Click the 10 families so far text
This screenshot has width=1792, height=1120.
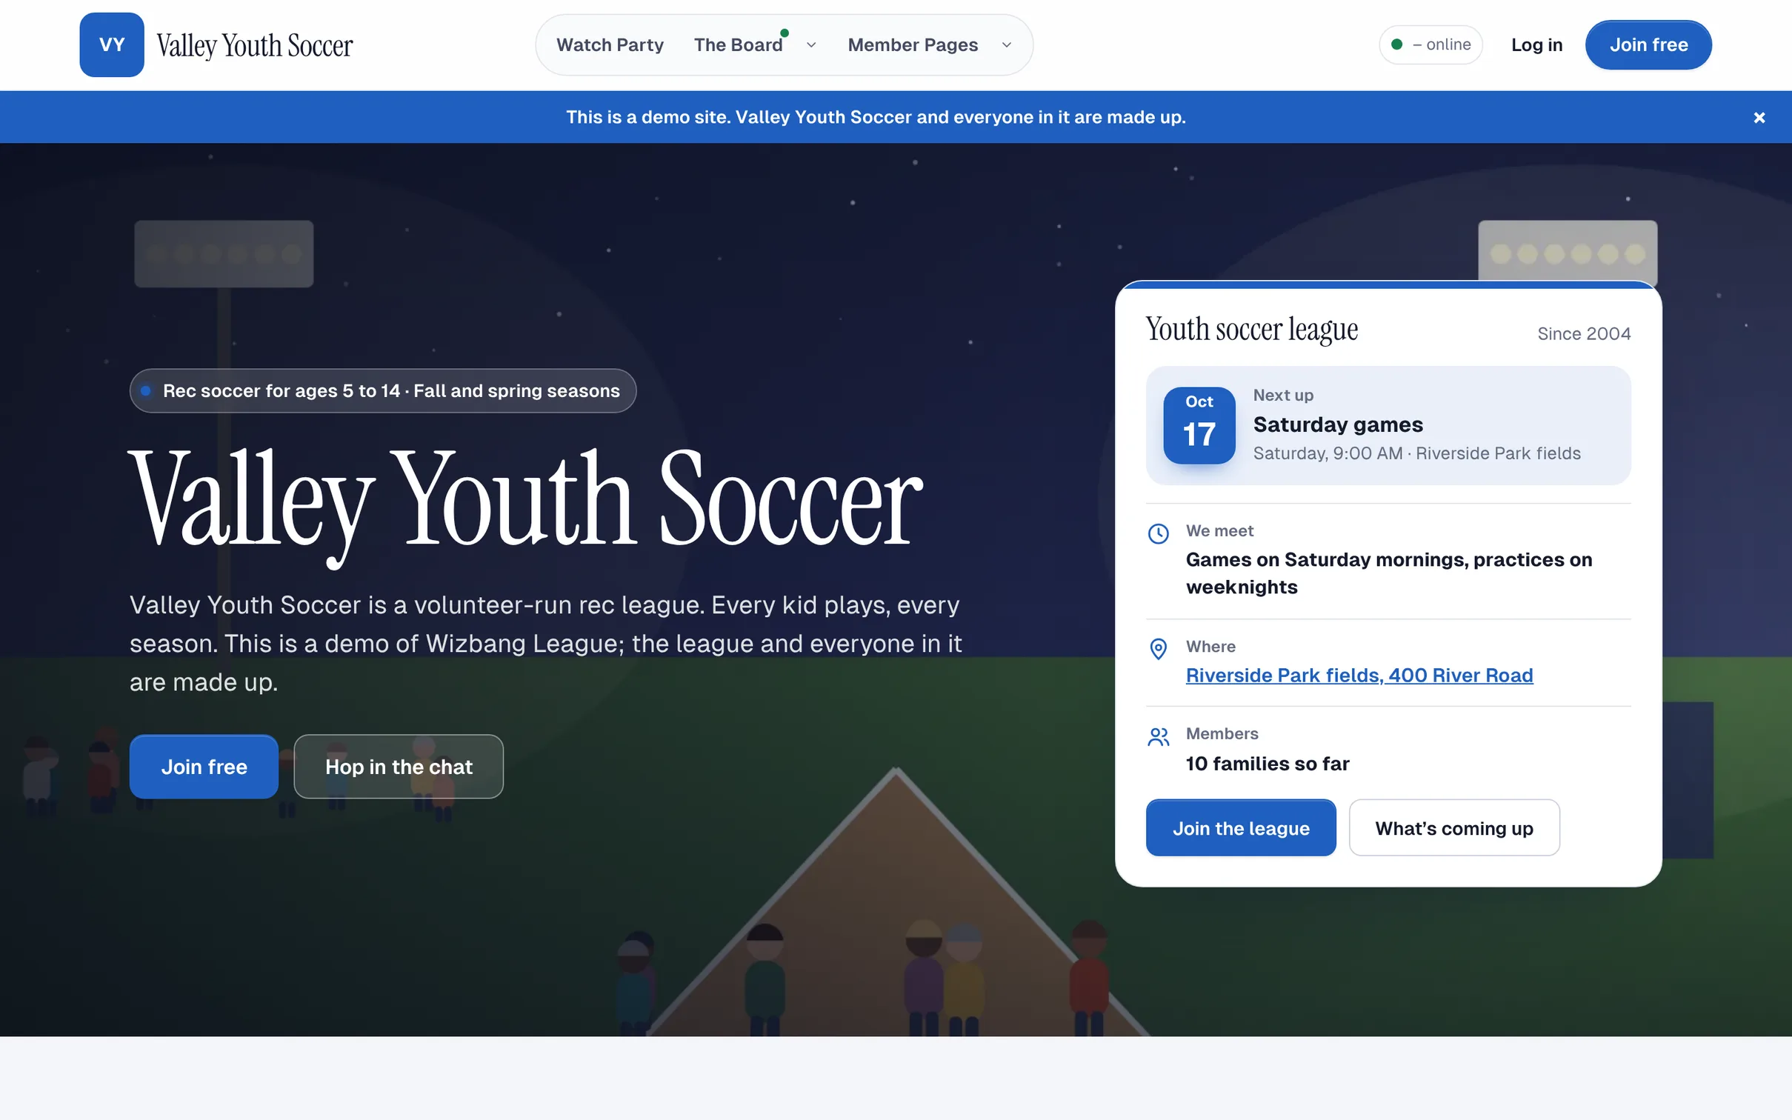1268,764
